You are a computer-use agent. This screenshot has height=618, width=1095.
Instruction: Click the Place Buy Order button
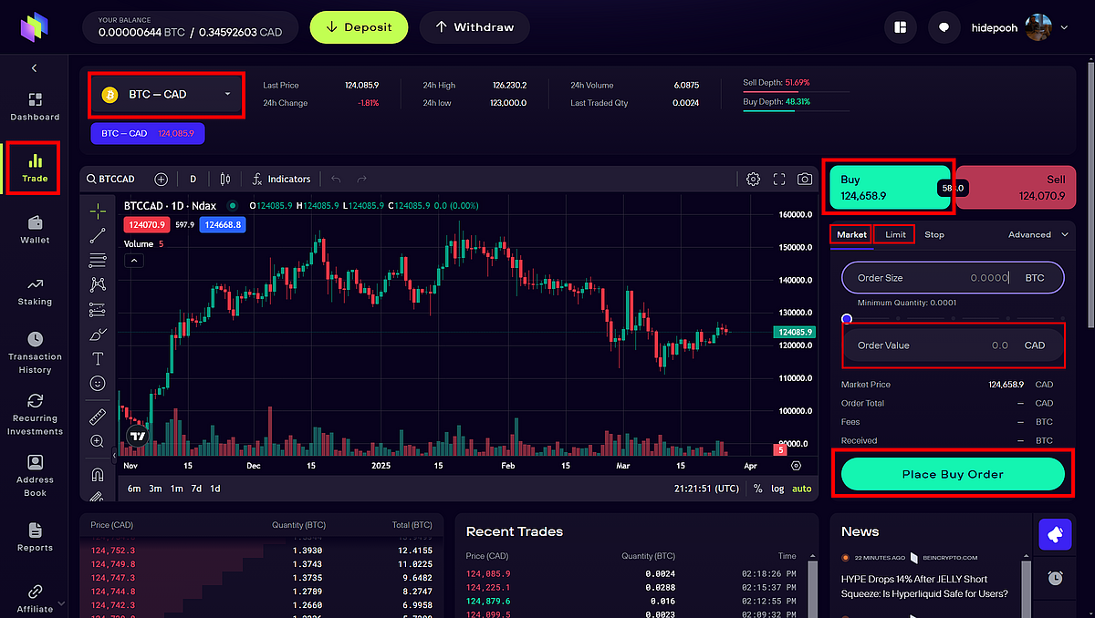(x=953, y=474)
